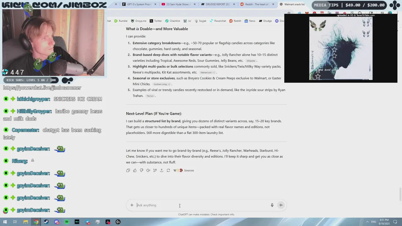Screen dimensions: 402x226
Task: Click Copemaster's username in chat
Action: [x=25, y=130]
